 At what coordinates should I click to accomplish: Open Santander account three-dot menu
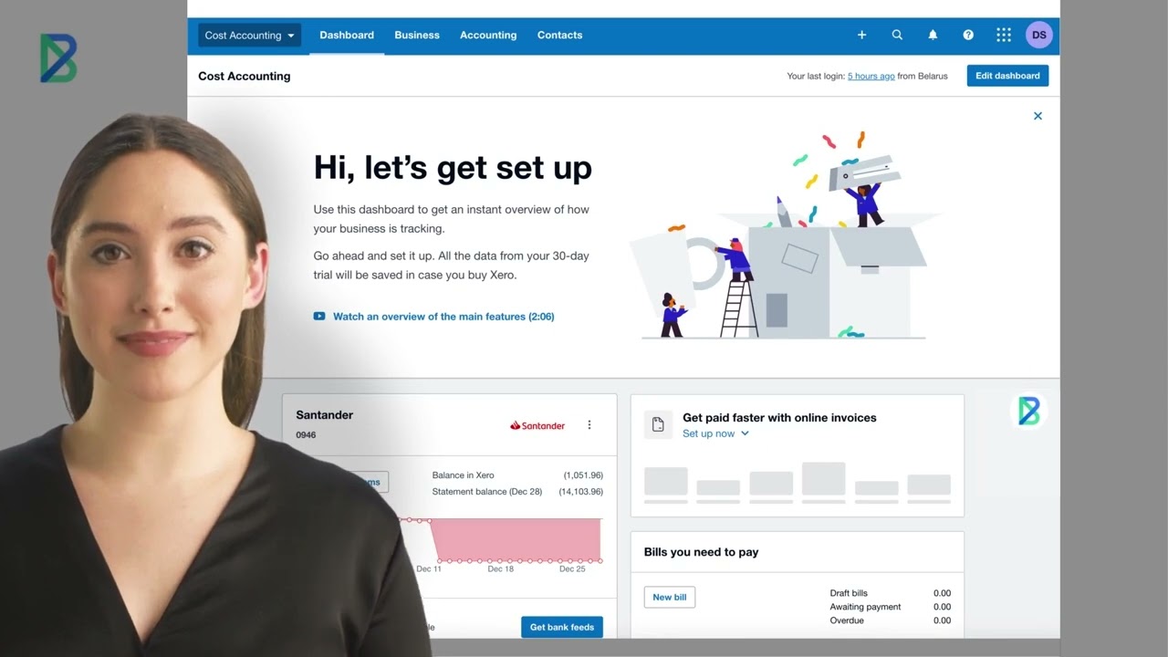click(x=589, y=425)
